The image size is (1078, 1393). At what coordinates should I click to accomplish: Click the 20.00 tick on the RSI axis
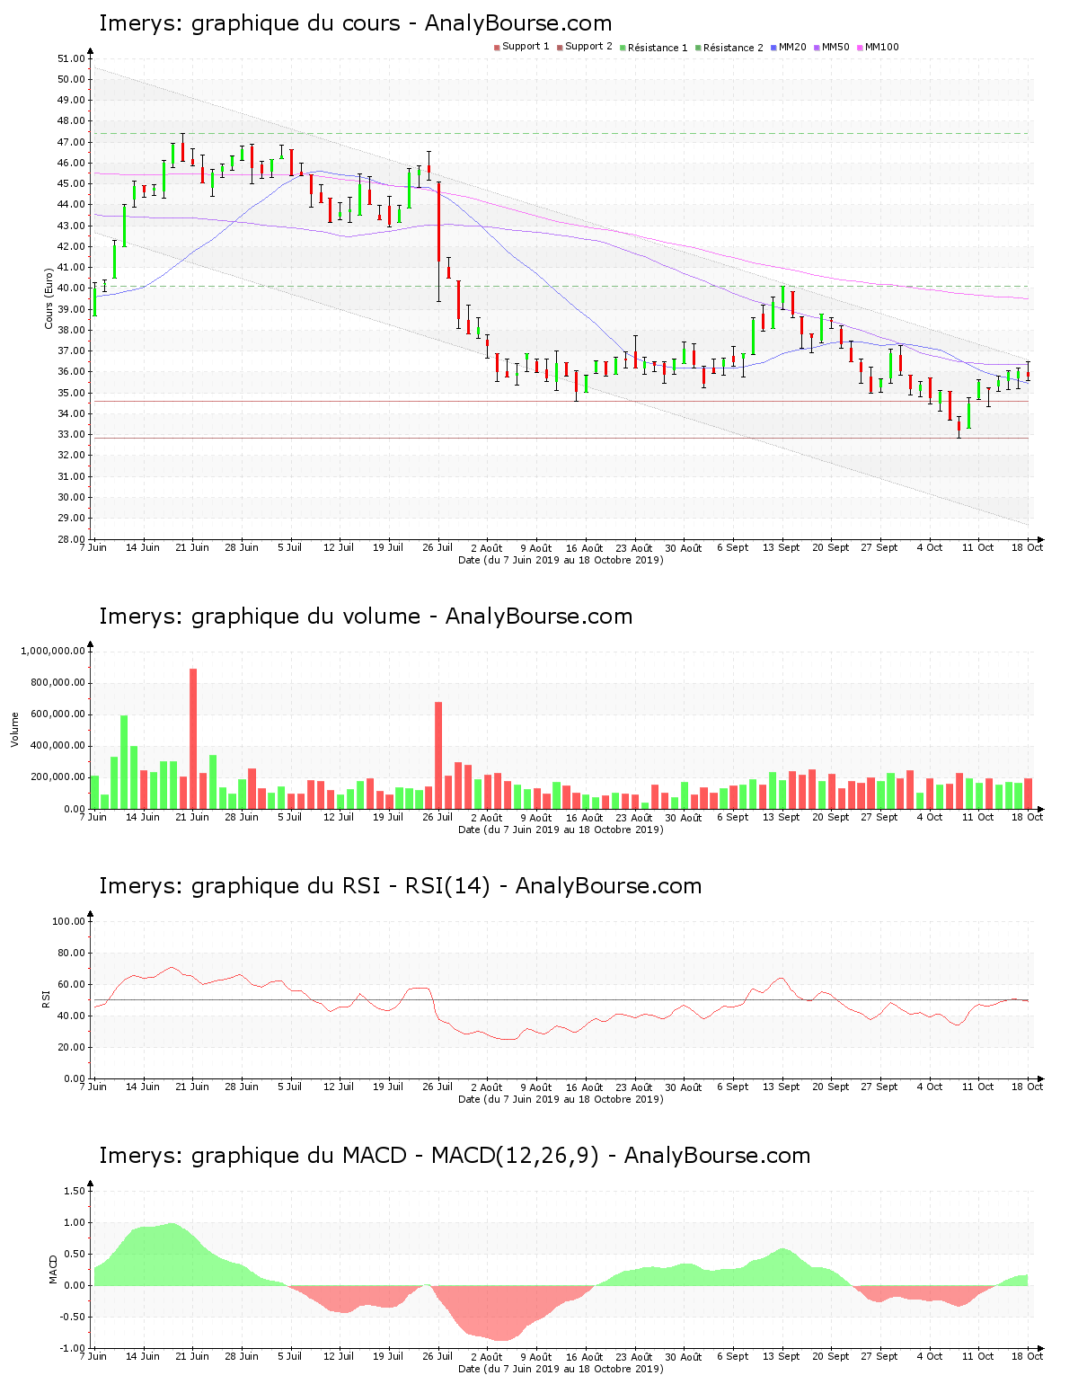[x=71, y=1047]
